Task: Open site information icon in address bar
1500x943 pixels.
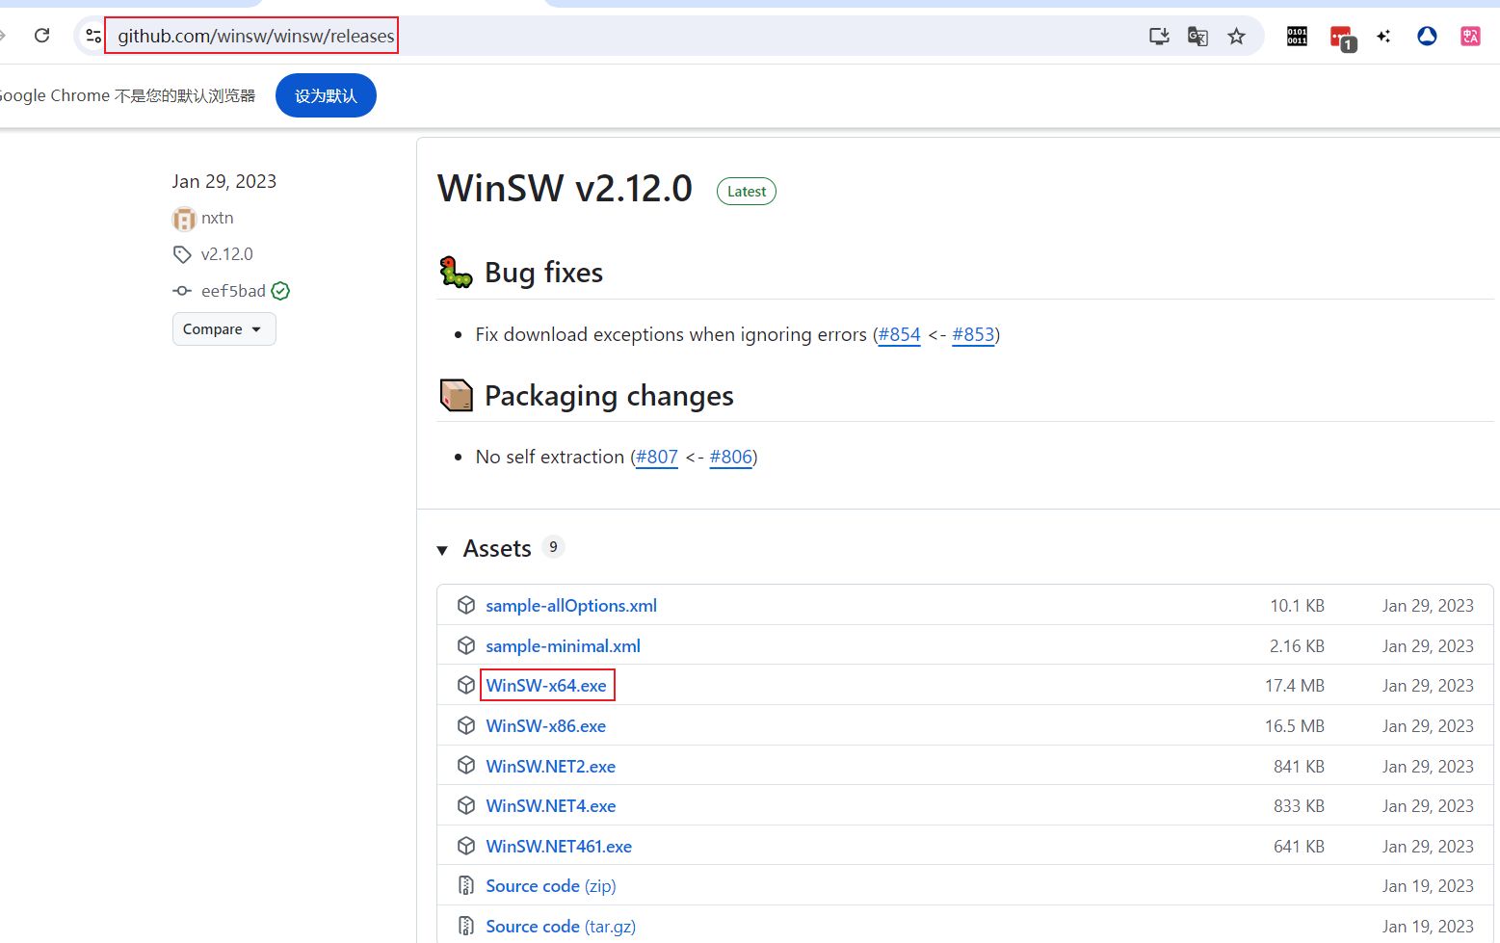Action: tap(93, 36)
